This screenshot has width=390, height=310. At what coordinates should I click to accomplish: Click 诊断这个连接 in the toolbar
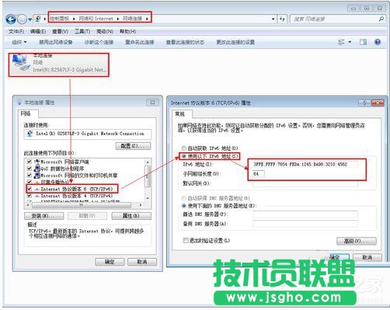[99, 42]
